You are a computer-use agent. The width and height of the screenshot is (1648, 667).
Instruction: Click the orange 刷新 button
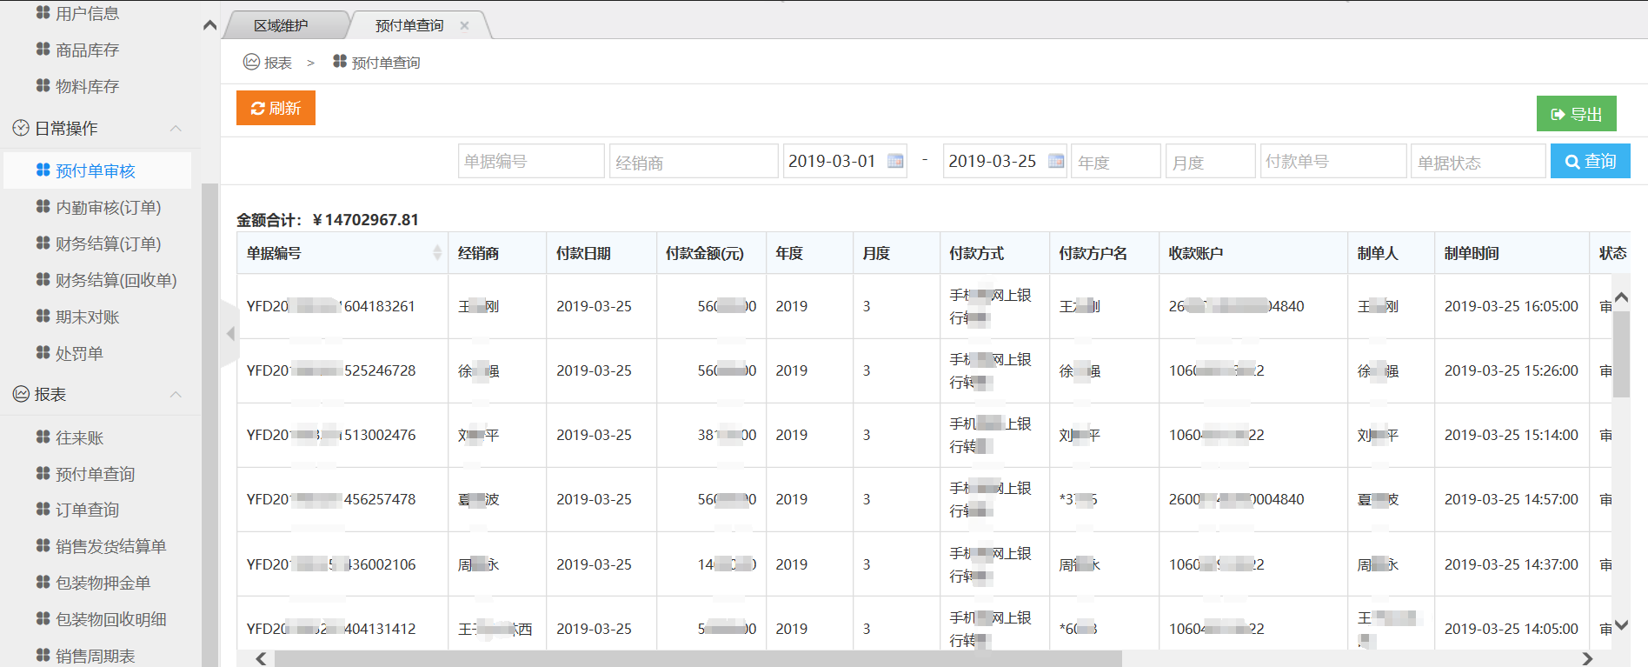pyautogui.click(x=276, y=108)
